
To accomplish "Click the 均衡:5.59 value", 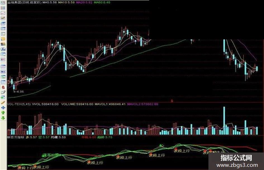I will tap(58, 137).
